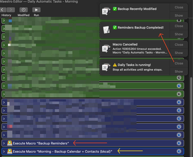Click Execute Macro icon of bkcal action
This screenshot has width=193, height=157.
tap(9, 151)
